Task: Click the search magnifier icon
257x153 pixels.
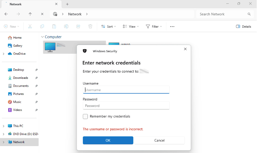Action: [x=249, y=14]
